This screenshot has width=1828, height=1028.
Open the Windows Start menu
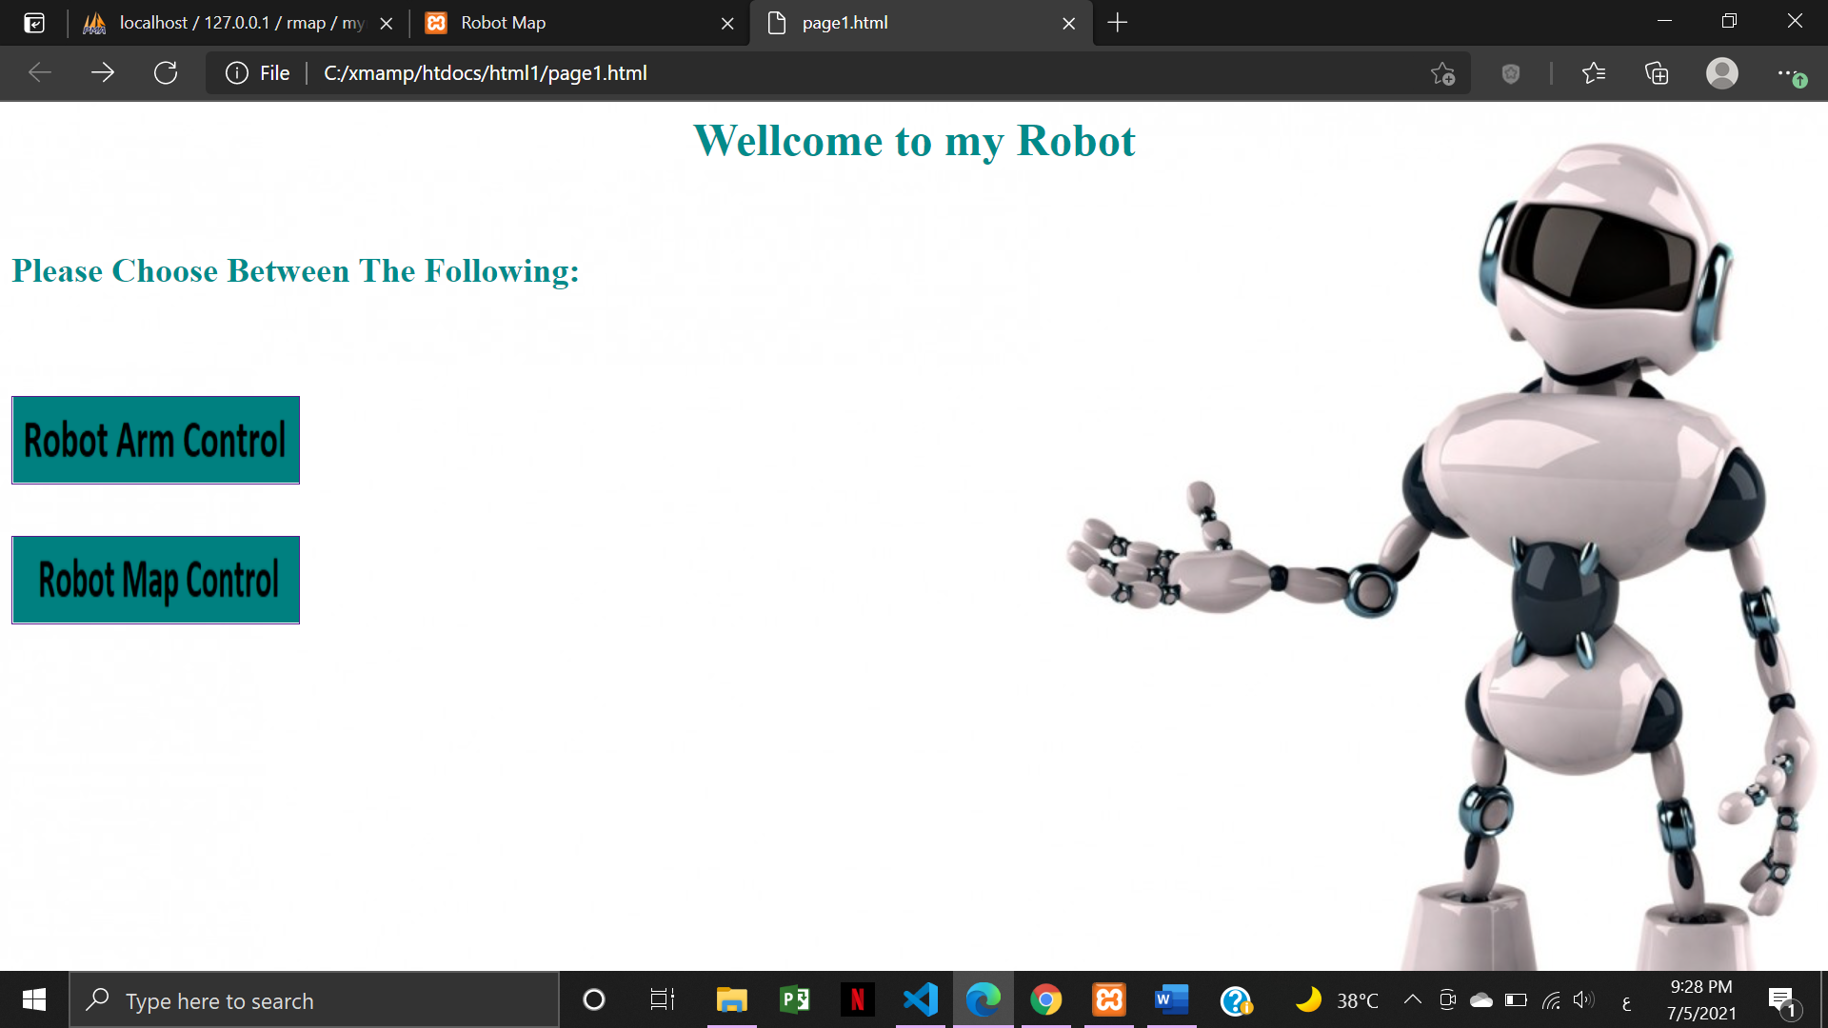[34, 999]
